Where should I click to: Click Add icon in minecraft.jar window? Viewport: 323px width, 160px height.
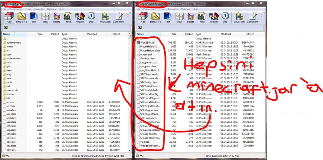9,18
